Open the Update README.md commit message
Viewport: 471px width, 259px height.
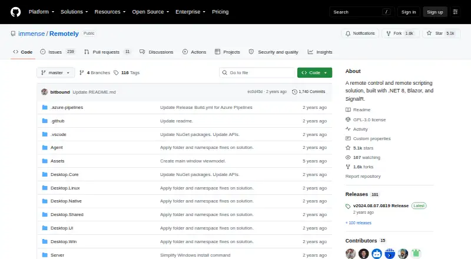94,92
